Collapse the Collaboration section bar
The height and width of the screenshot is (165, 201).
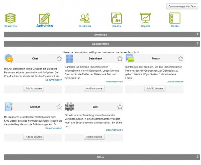point(100,44)
